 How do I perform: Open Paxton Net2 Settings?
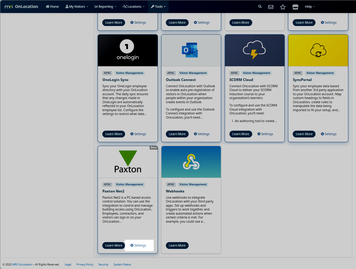point(138,245)
